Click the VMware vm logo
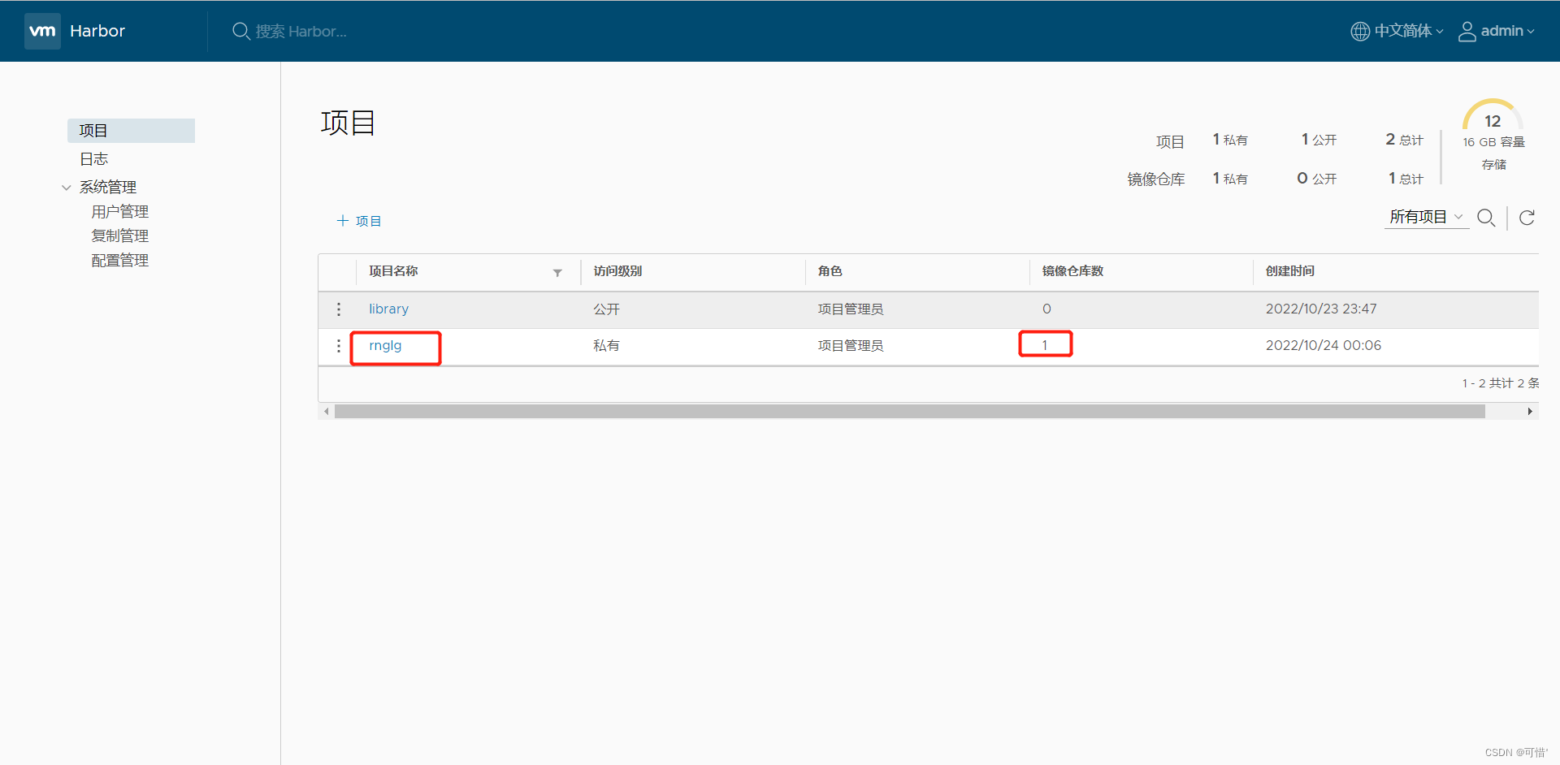Screen dimensions: 1560x765 [x=42, y=31]
